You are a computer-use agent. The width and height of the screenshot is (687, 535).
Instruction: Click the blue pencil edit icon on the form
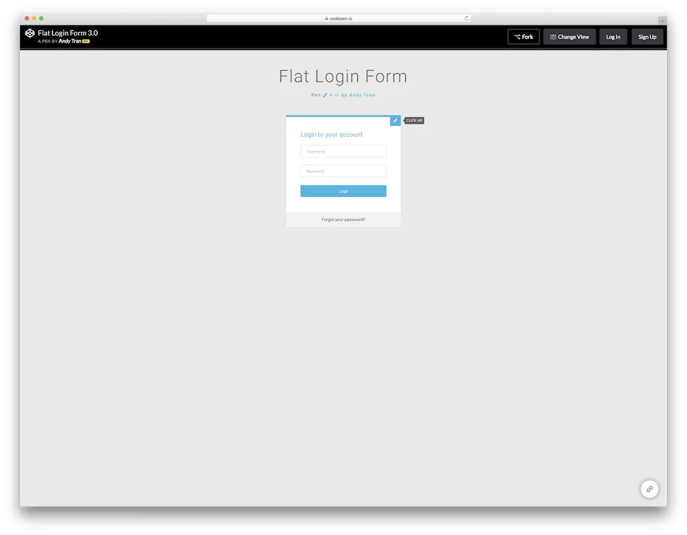point(395,120)
